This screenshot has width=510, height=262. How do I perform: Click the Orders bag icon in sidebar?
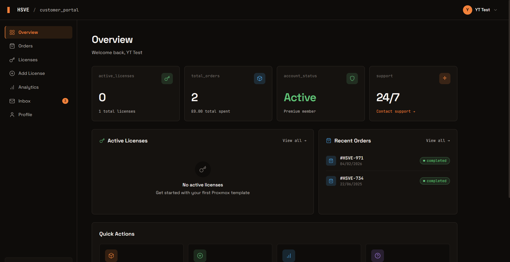click(12, 46)
